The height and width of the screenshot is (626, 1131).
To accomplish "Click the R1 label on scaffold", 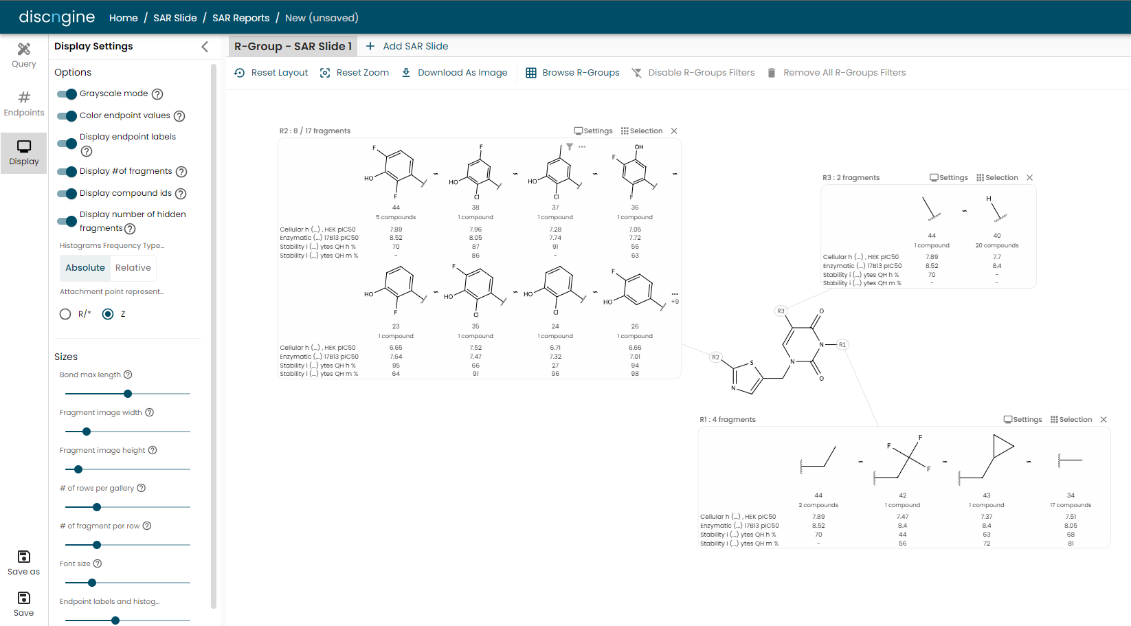I will coord(842,345).
